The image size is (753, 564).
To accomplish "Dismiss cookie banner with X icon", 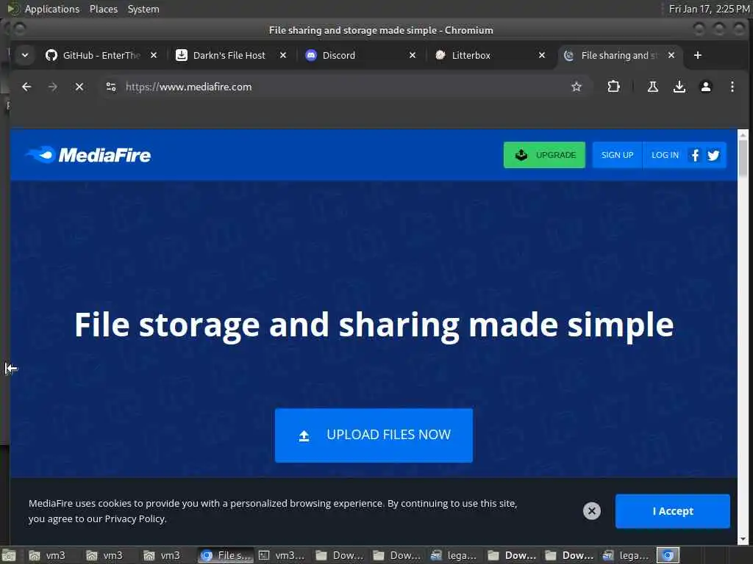I will tap(592, 511).
